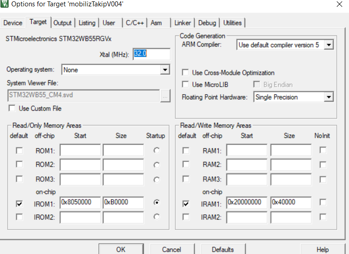Screen dimensions: 349x254
Task: Check the ROM2 default checkbox
Action: point(19,165)
